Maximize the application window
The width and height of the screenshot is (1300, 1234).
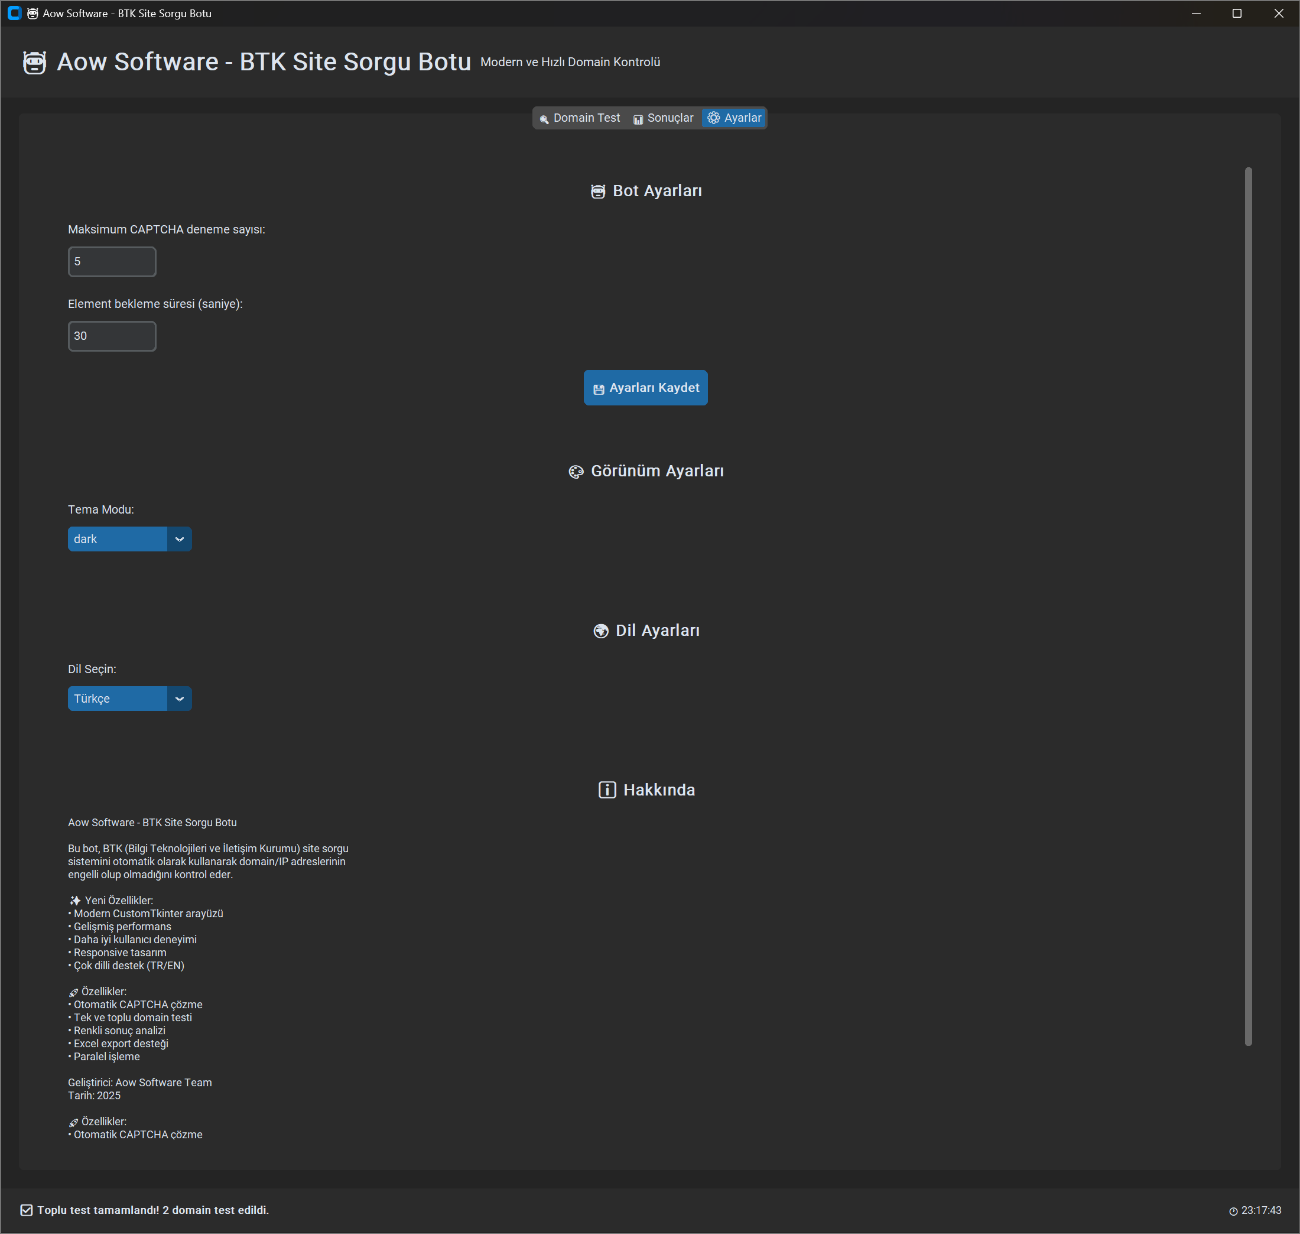1237,13
